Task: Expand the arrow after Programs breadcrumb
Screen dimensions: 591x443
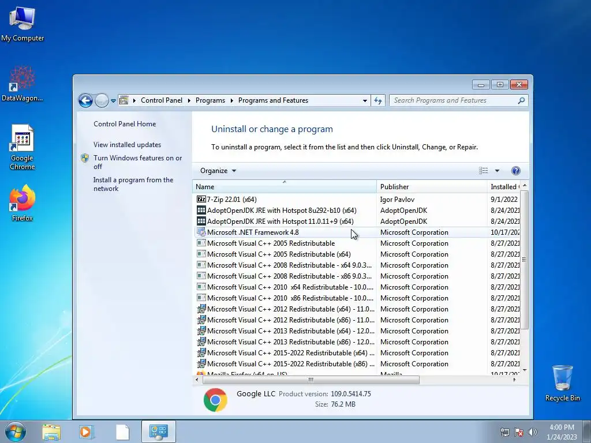Action: click(231, 100)
